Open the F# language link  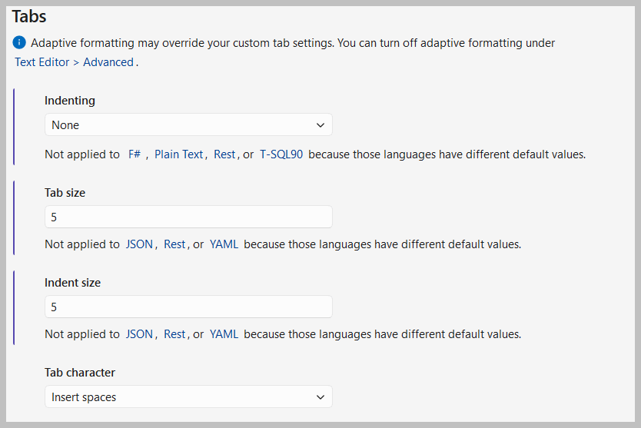pos(135,154)
